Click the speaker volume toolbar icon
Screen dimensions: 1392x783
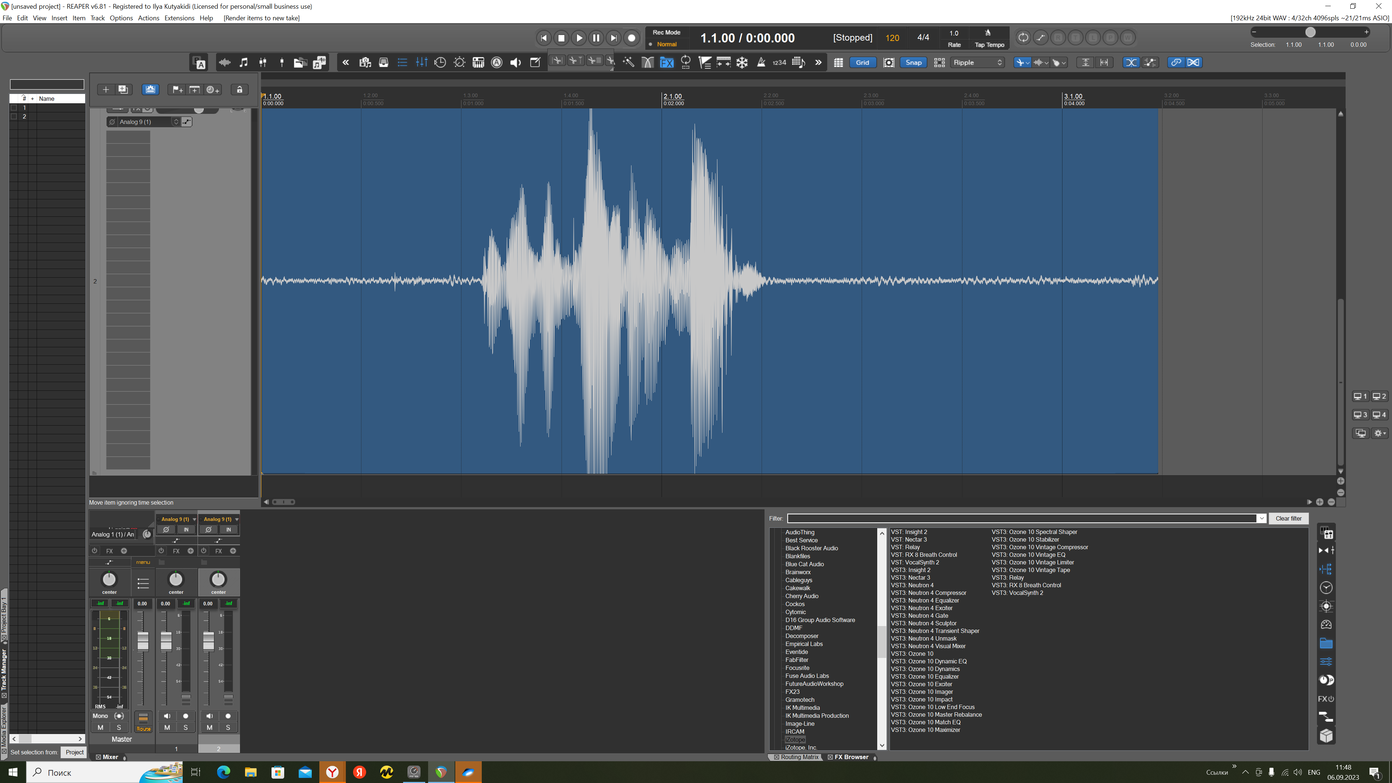tap(515, 63)
